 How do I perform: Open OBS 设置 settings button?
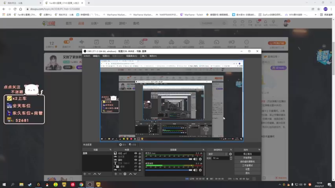(247, 169)
